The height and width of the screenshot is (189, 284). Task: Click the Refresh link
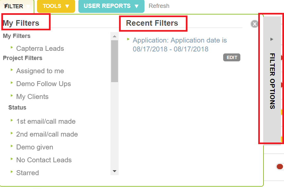pos(159,6)
